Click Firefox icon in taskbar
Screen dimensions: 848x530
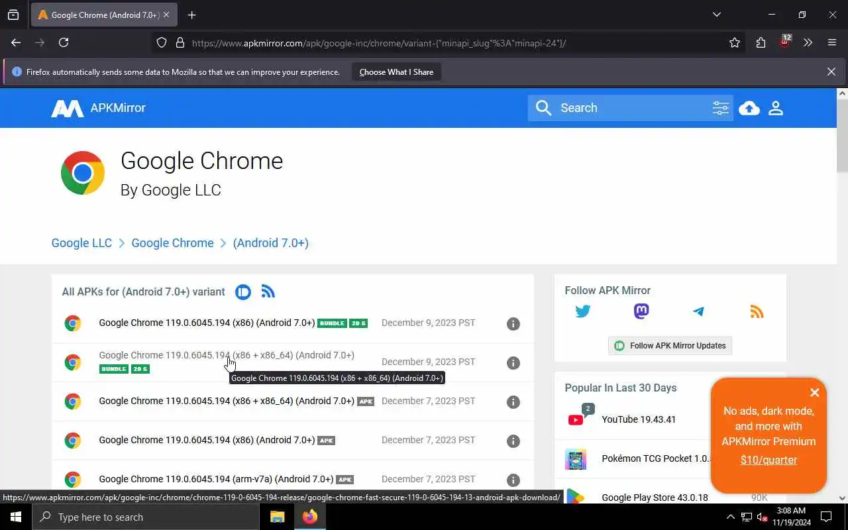click(309, 517)
